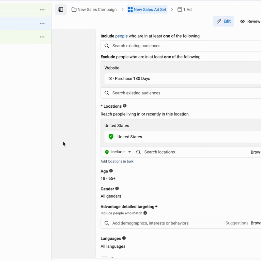Screen dimensions: 261x261
Task: Open options menu on the top green row
Action: coord(42,10)
